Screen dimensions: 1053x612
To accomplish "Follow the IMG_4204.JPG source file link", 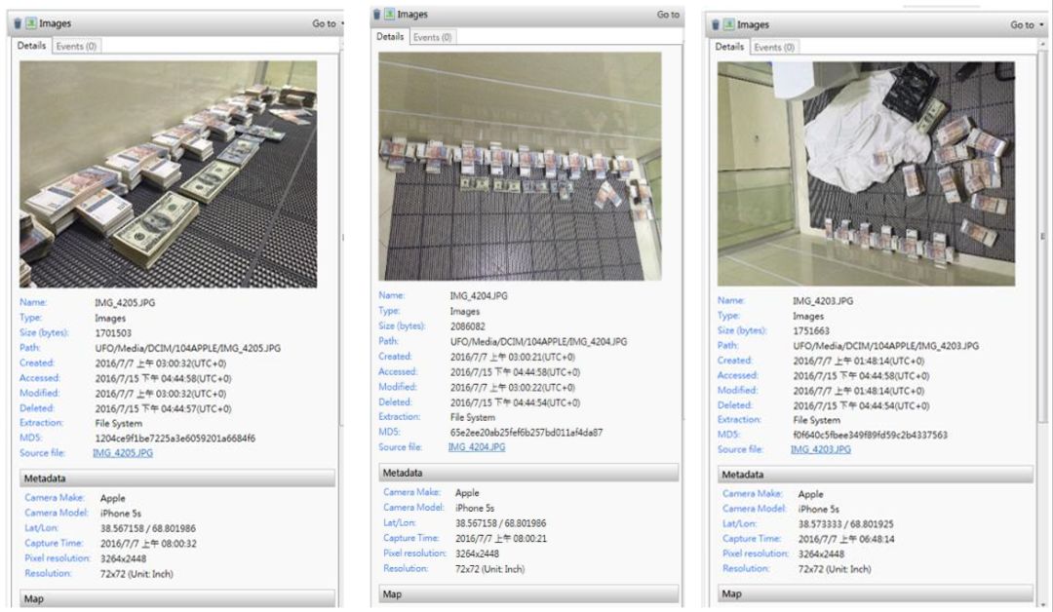I will [x=476, y=446].
